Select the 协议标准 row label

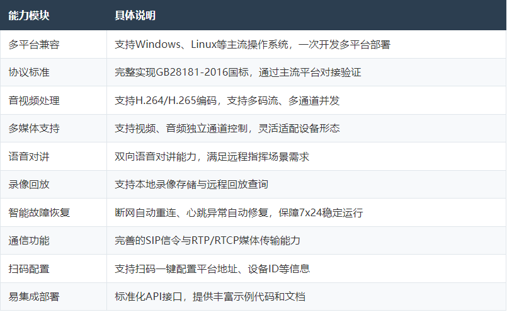click(29, 72)
